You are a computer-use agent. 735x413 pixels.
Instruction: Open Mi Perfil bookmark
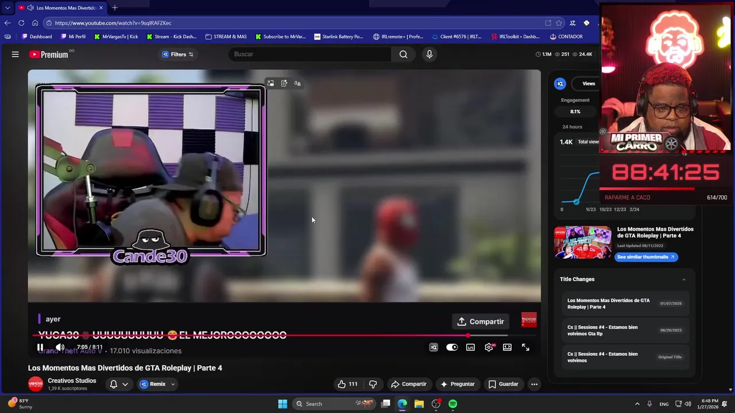(73, 37)
